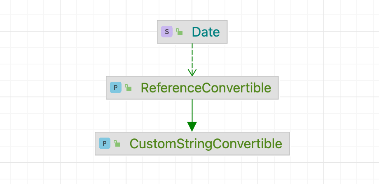Image resolution: width=379 pixels, height=184 pixels.
Task: Click the protocol icon on ReferenceConvertible
Action: (x=116, y=87)
